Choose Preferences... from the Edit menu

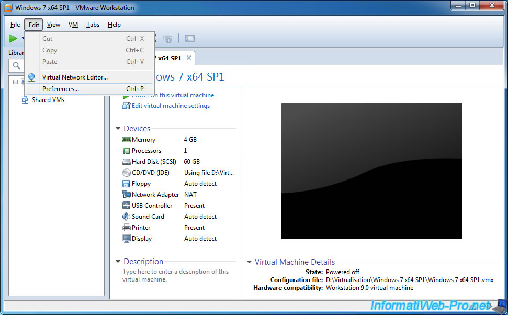(89, 89)
